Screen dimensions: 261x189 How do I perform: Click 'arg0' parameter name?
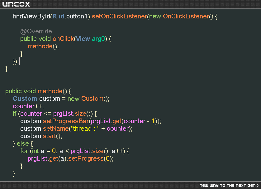98,39
